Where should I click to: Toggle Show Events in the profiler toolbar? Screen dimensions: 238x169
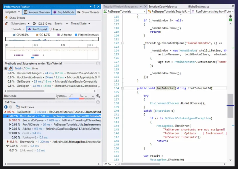pos(15,18)
